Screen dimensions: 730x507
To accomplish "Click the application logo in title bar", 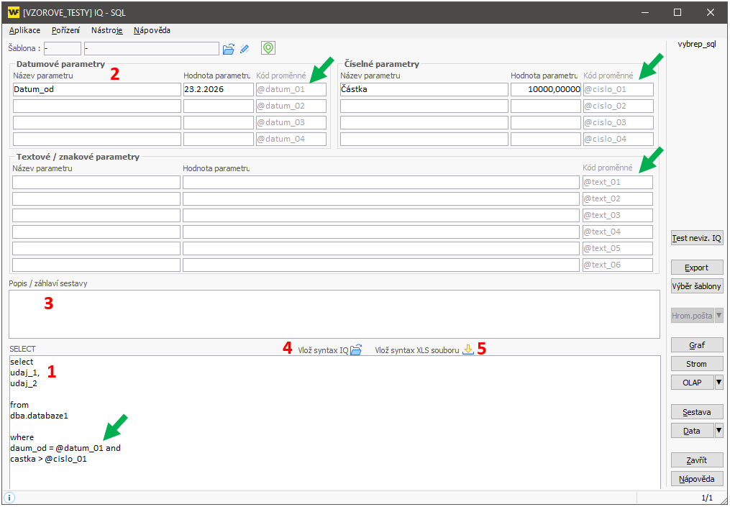I will (13, 12).
